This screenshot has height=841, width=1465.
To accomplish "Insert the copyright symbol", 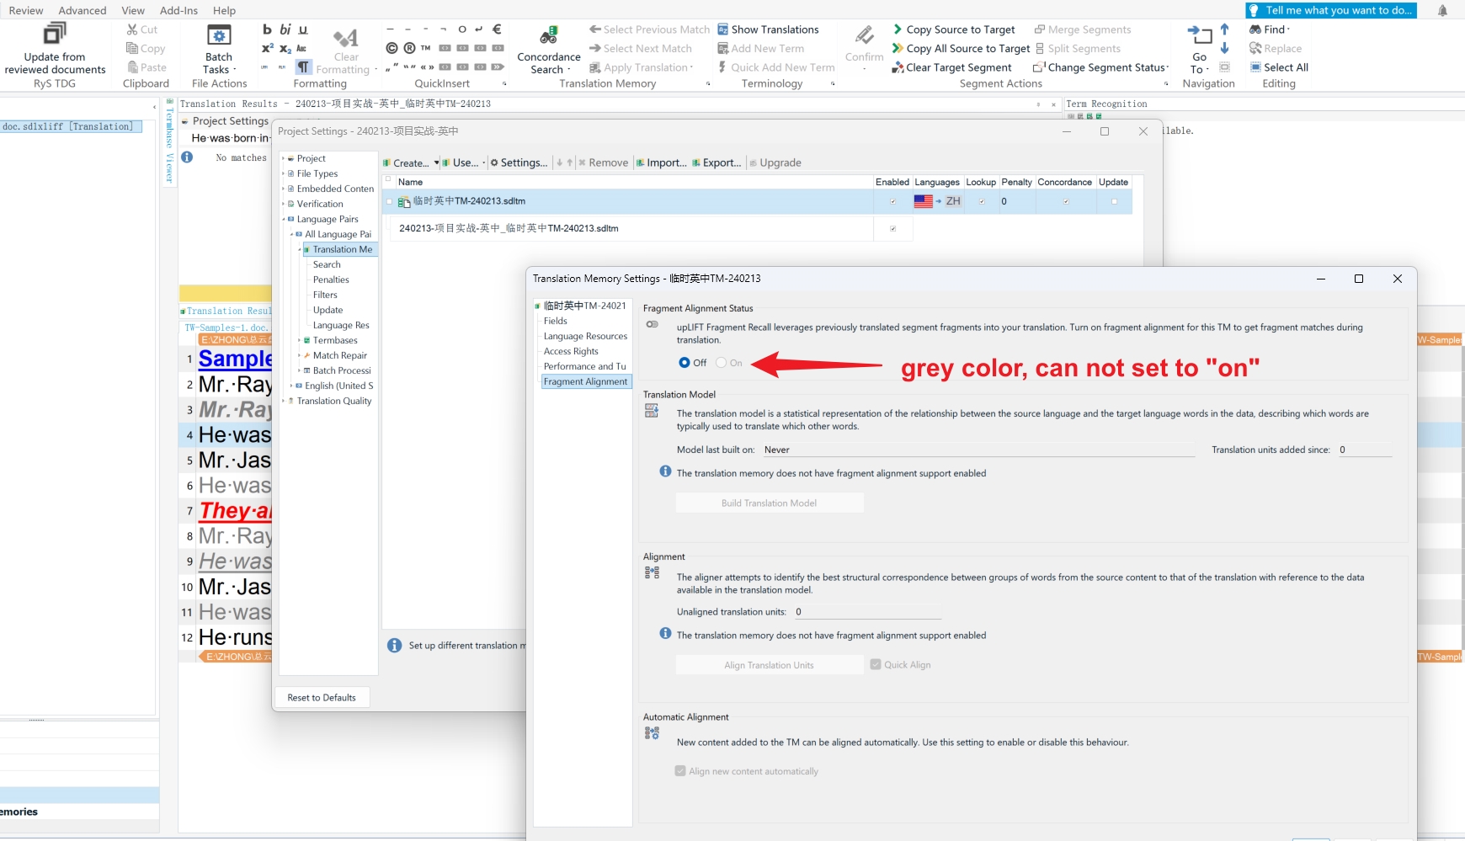I will 392,48.
